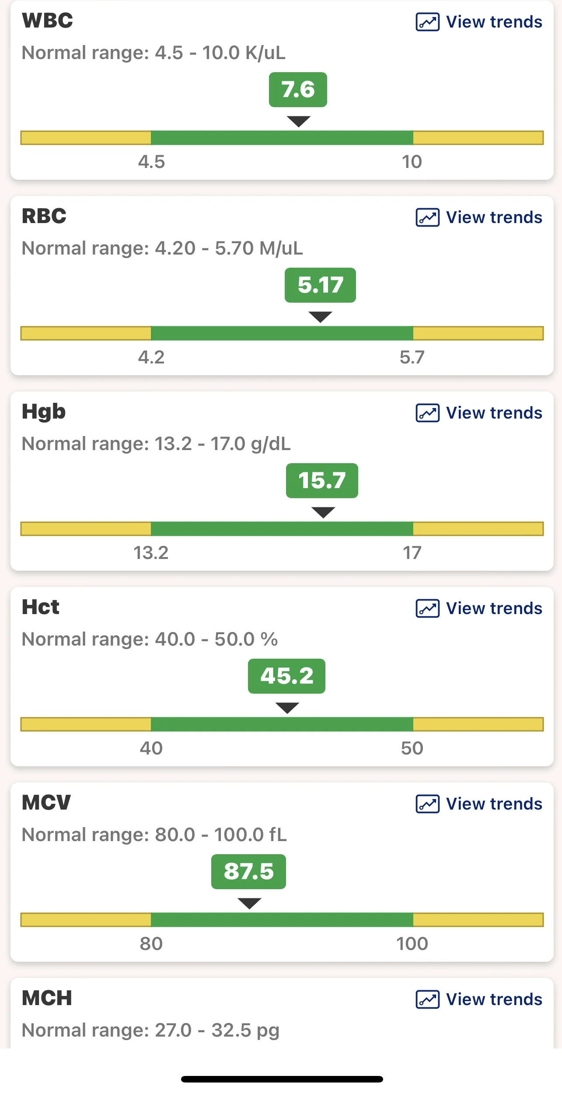The width and height of the screenshot is (562, 1093).
Task: Click the WBC range bar green segment
Action: click(282, 138)
